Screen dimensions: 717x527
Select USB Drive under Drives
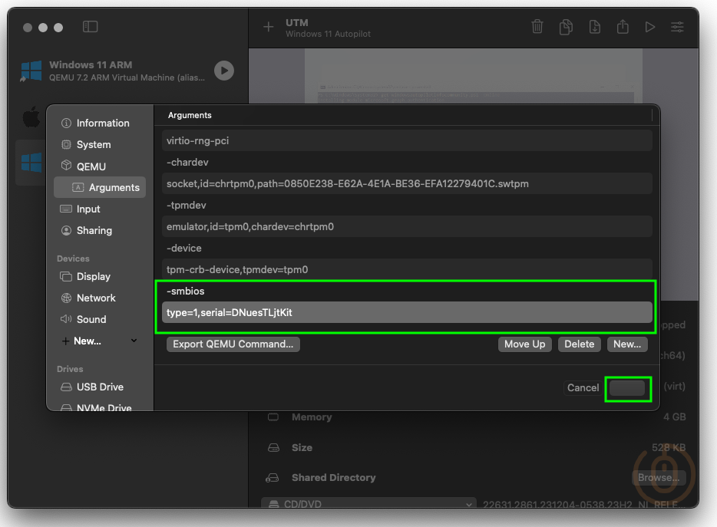tap(99, 387)
